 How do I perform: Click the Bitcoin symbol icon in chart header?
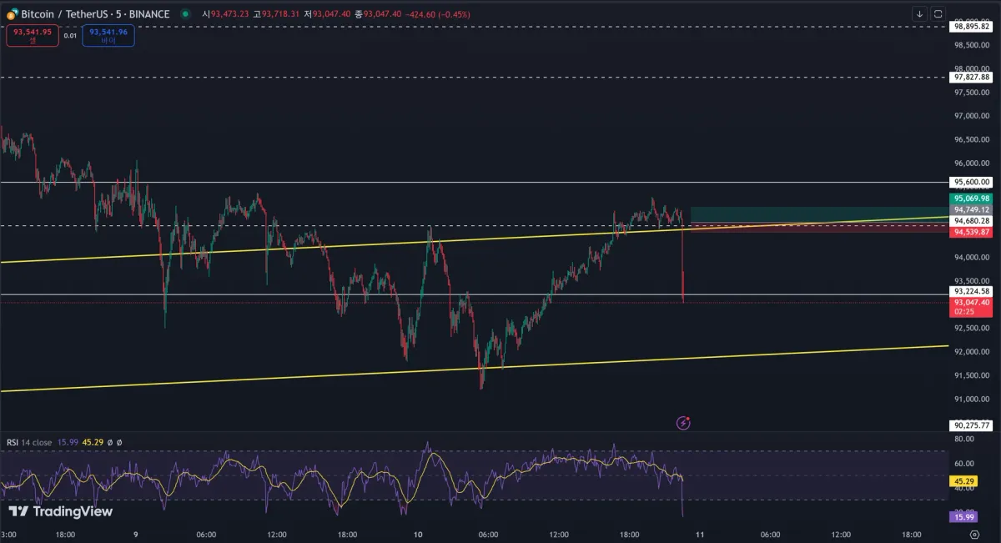pos(12,14)
